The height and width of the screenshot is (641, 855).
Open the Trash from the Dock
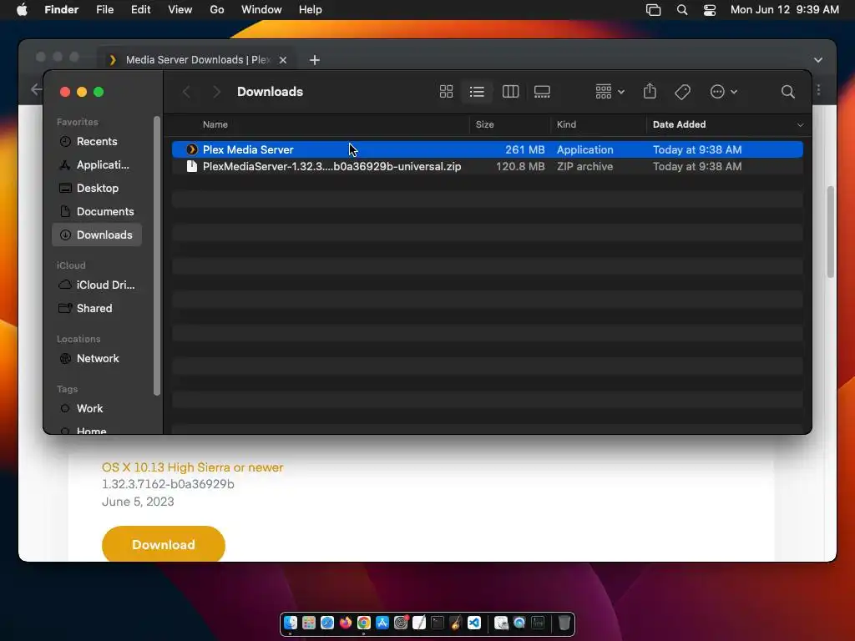pyautogui.click(x=564, y=623)
